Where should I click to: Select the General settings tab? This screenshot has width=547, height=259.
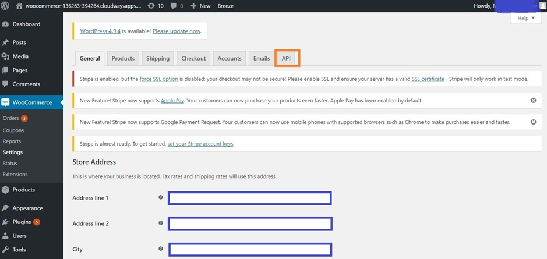[90, 58]
